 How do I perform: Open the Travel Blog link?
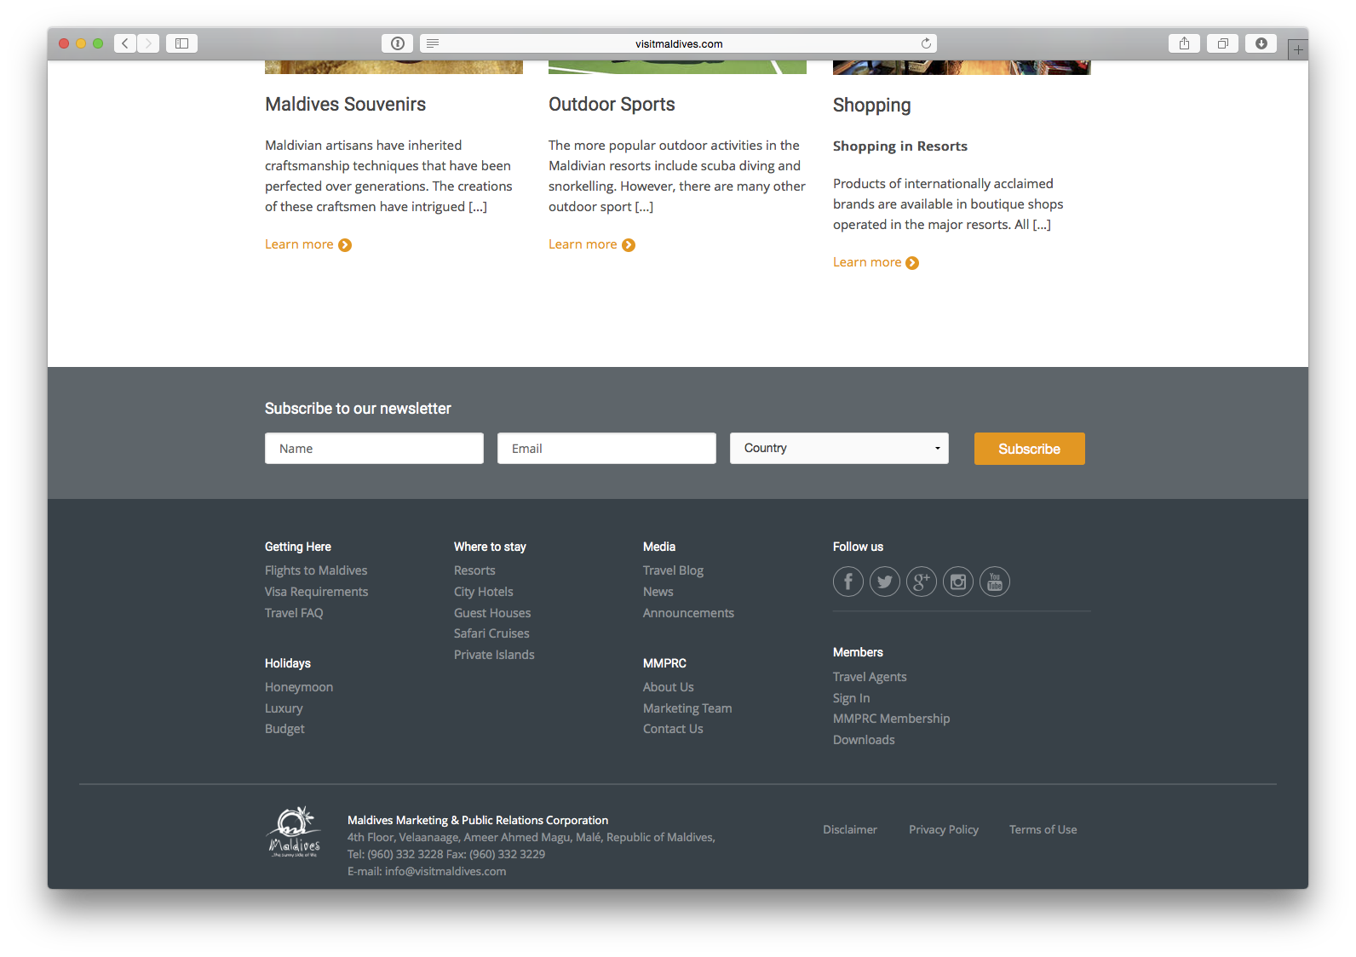(x=673, y=570)
